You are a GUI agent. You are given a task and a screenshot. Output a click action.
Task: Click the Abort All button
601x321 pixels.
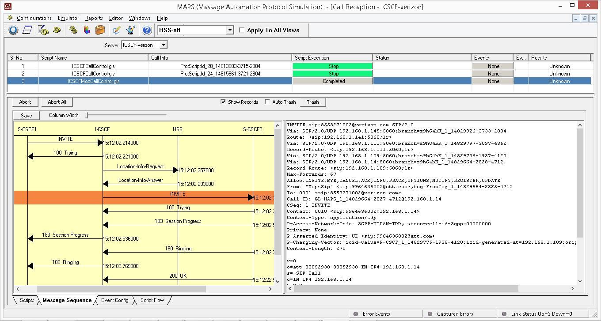pos(57,102)
